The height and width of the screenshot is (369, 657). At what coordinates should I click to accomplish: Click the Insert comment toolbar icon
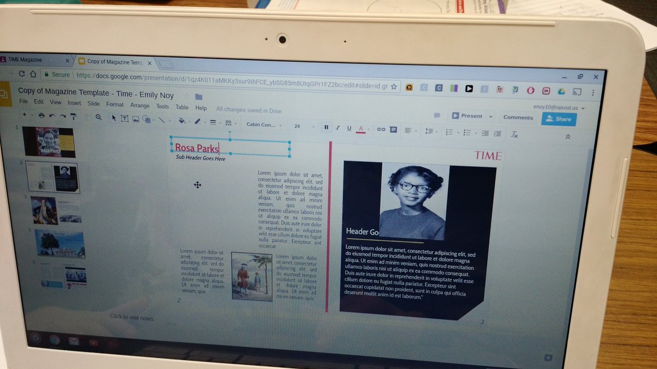click(x=393, y=130)
